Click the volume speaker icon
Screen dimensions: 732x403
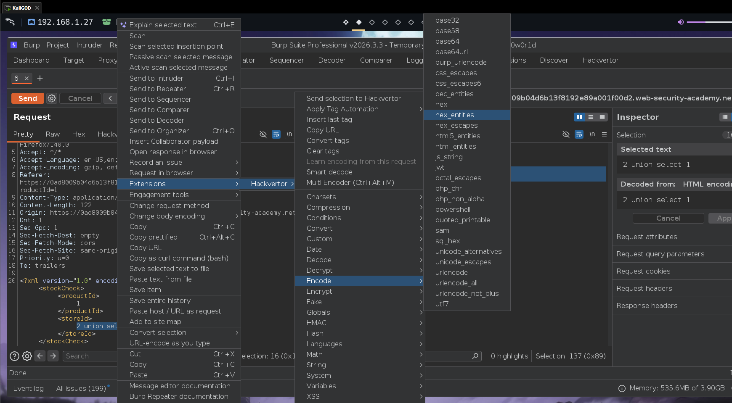click(680, 22)
